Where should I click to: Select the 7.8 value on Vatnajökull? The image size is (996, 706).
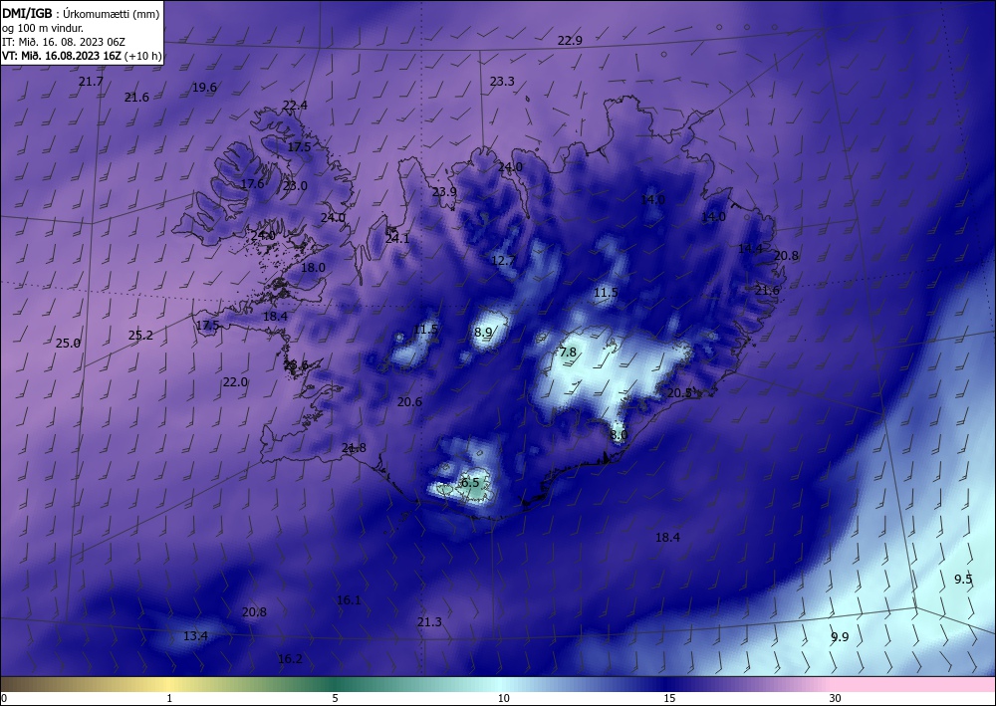point(568,353)
